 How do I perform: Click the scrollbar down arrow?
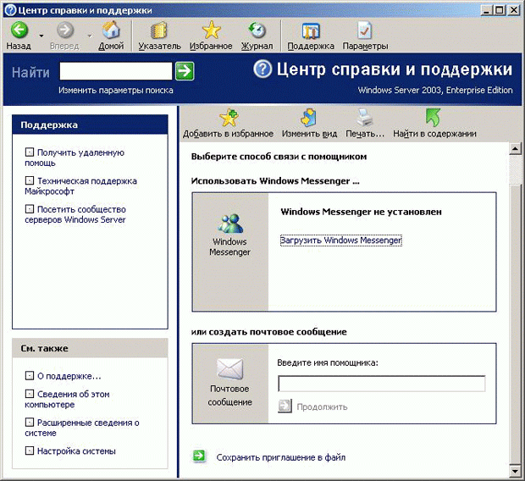tap(515, 471)
